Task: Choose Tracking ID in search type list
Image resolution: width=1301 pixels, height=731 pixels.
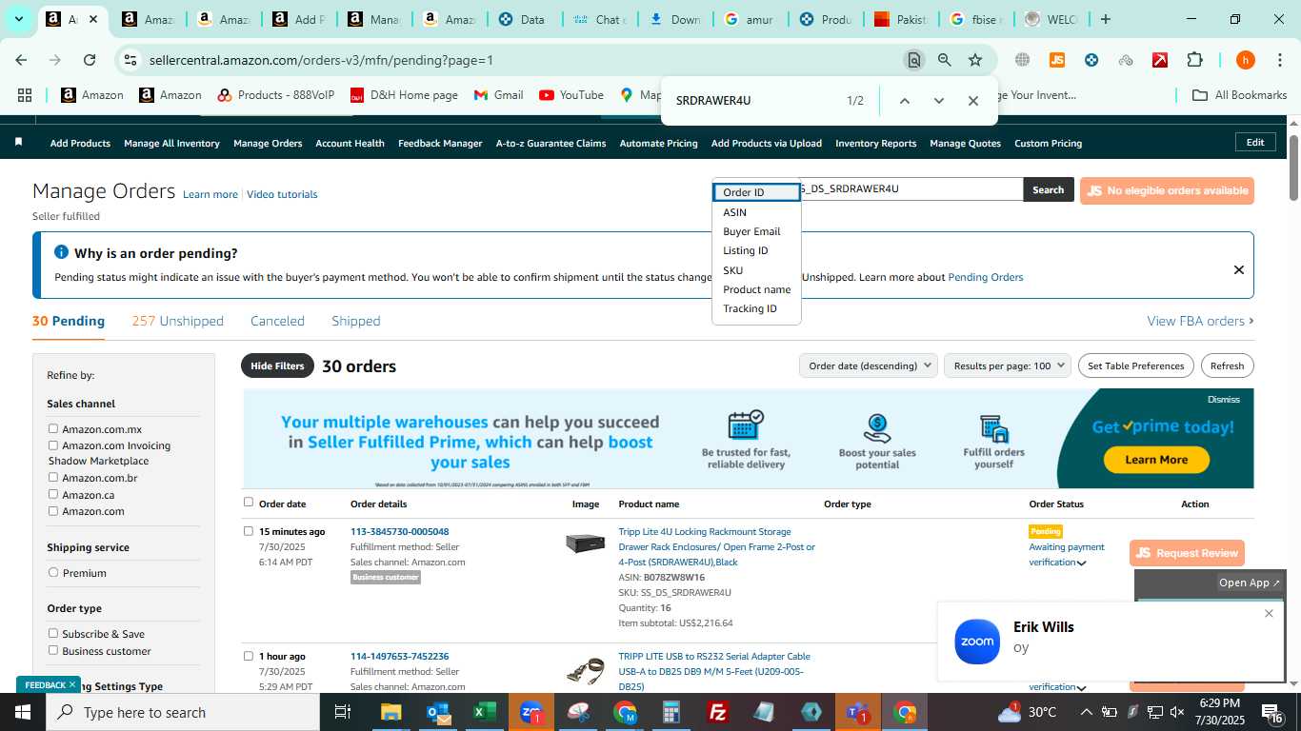Action: (750, 308)
